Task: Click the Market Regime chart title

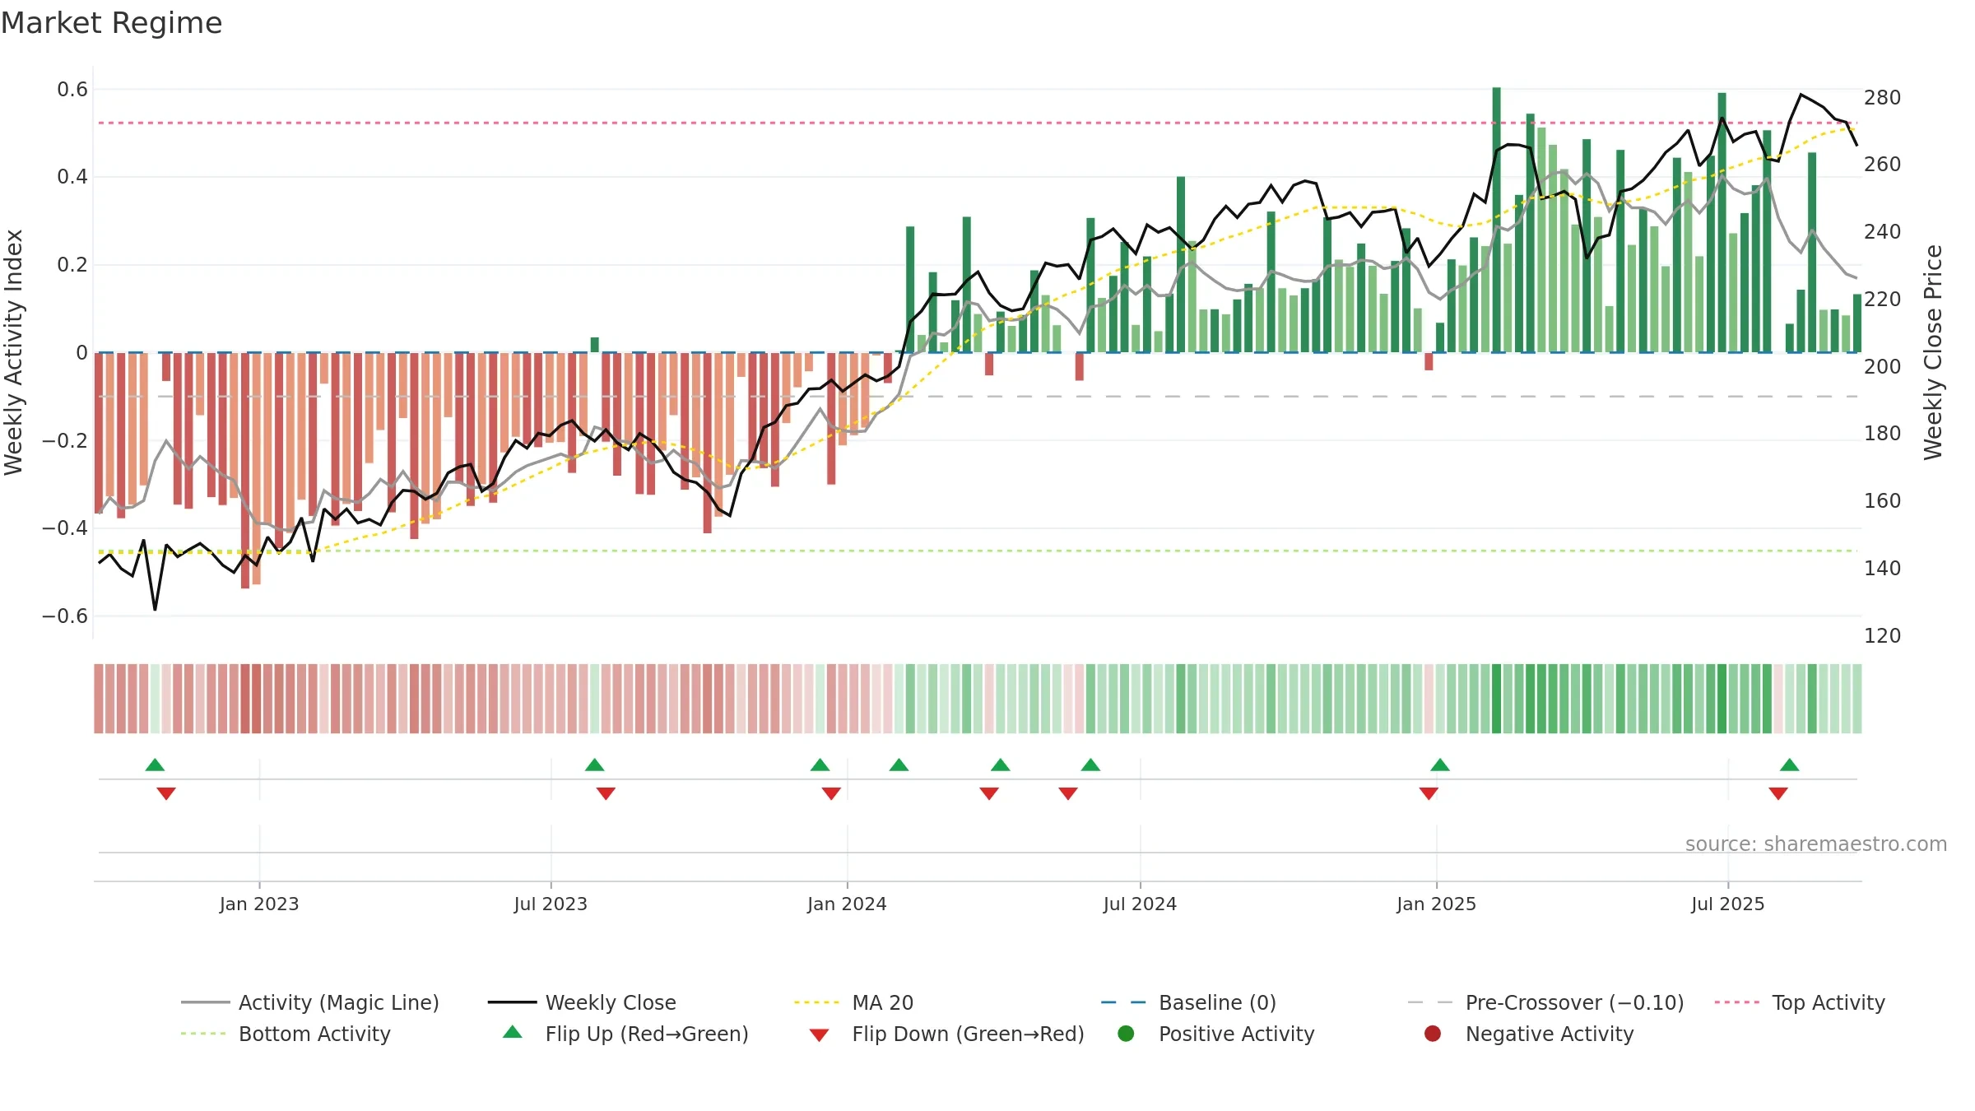Action: click(112, 23)
